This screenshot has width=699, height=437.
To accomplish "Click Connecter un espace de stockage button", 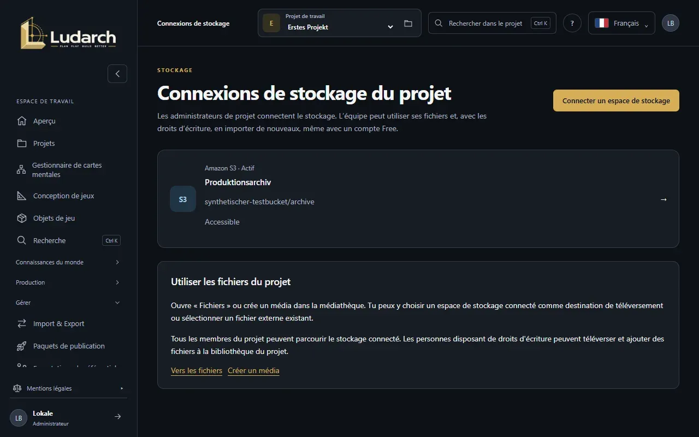I will (616, 101).
